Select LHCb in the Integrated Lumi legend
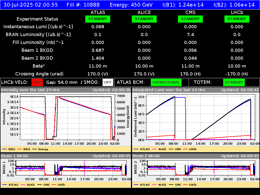The width and height of the screenshot is (260, 195). pos(190,149)
